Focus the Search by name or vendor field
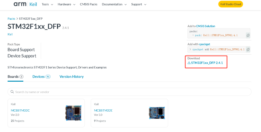261x132 pixels. click(129, 92)
